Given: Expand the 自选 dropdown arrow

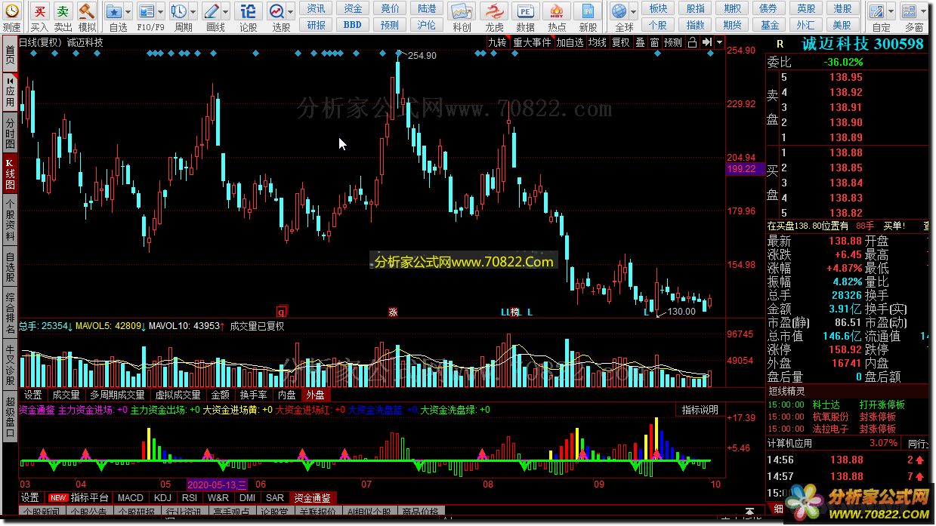Looking at the screenshot, I should point(128,11).
